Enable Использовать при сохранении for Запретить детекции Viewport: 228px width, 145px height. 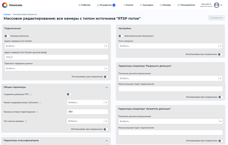221,141
